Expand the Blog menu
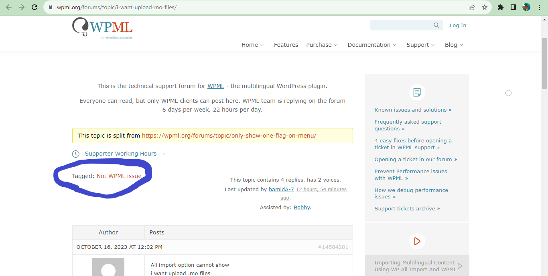This screenshot has width=548, height=276. pos(454,45)
